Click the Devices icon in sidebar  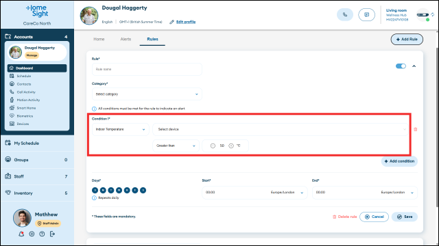coord(12,124)
